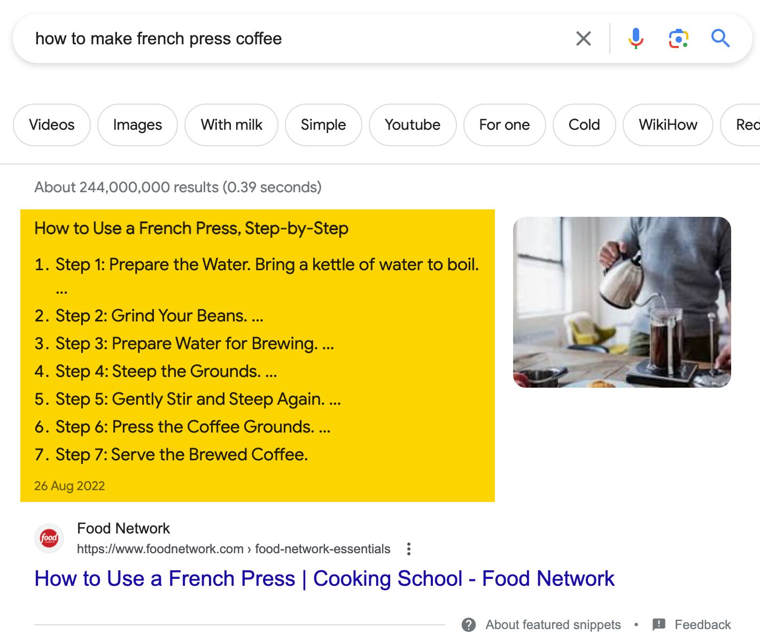
Task: Enable the Simple search filter
Action: pos(323,124)
